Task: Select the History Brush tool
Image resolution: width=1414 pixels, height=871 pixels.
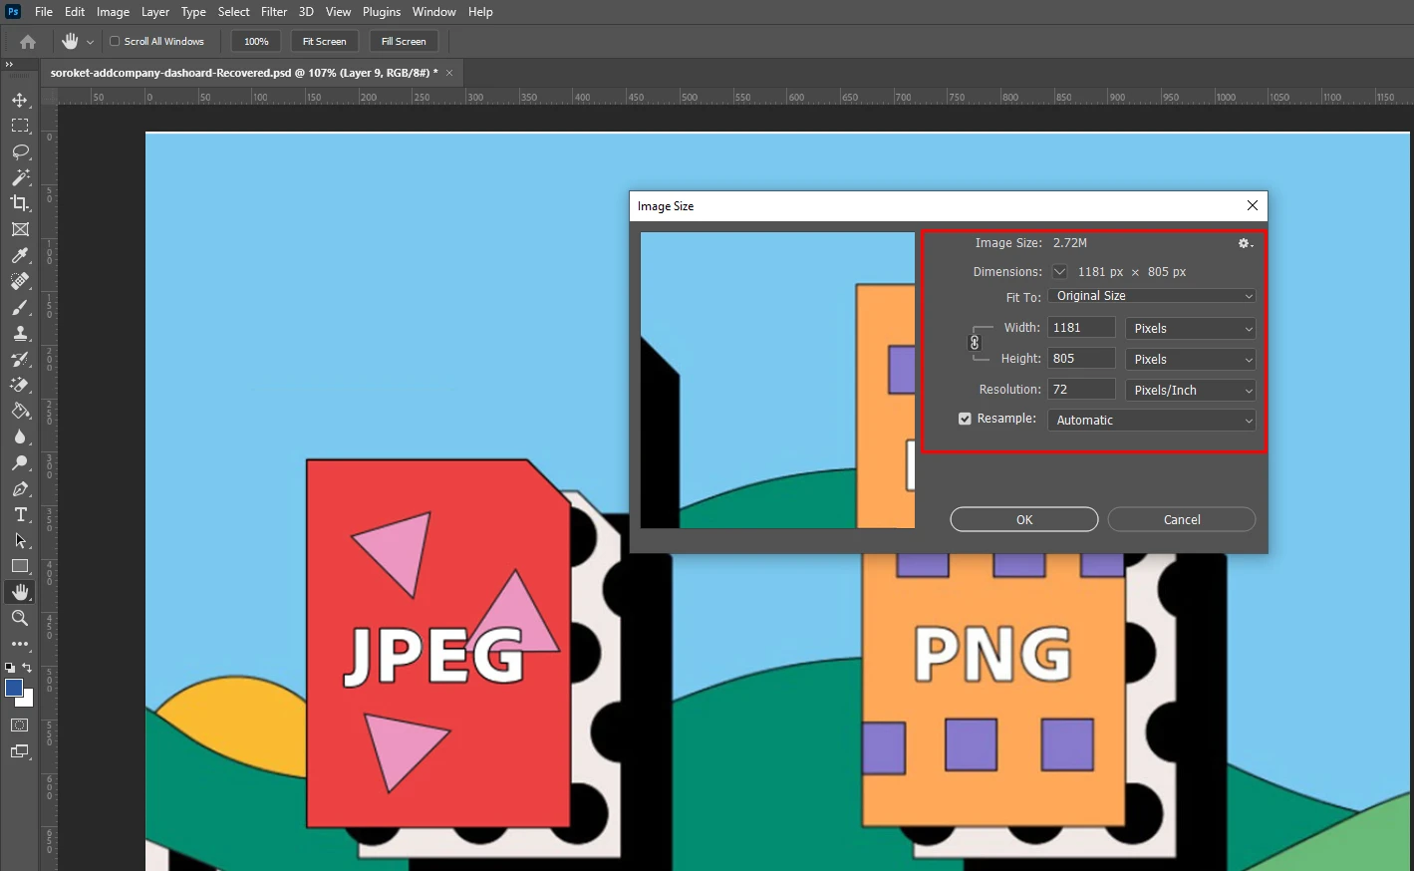Action: pos(20,359)
